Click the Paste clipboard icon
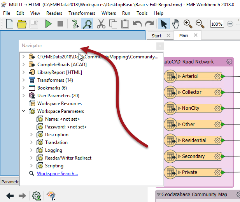Image resolution: width=240 pixels, height=202 pixels. click(x=125, y=24)
